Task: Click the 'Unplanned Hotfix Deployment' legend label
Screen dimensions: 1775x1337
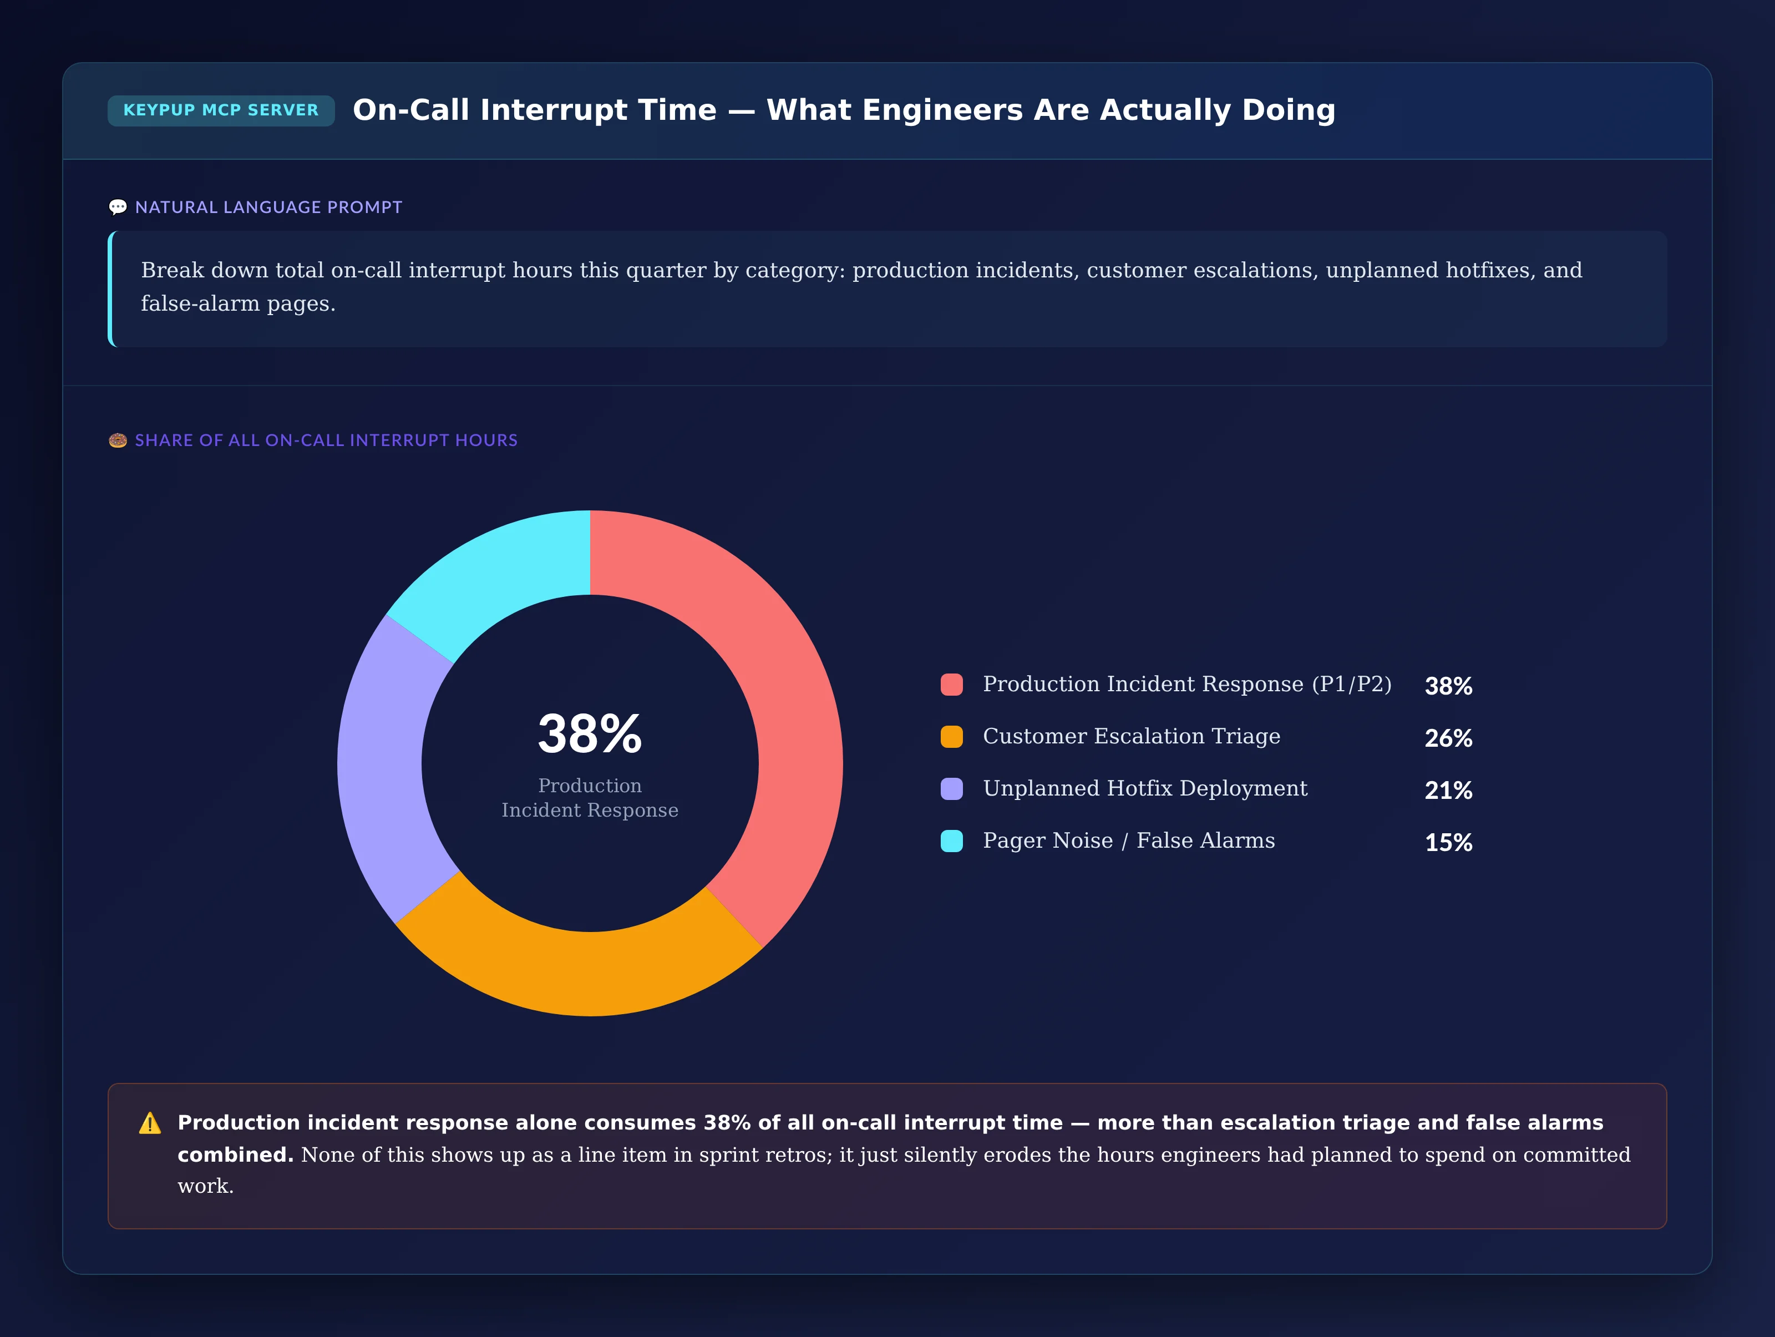Action: pos(1145,788)
